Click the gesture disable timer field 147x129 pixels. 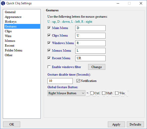[x=60, y=81]
